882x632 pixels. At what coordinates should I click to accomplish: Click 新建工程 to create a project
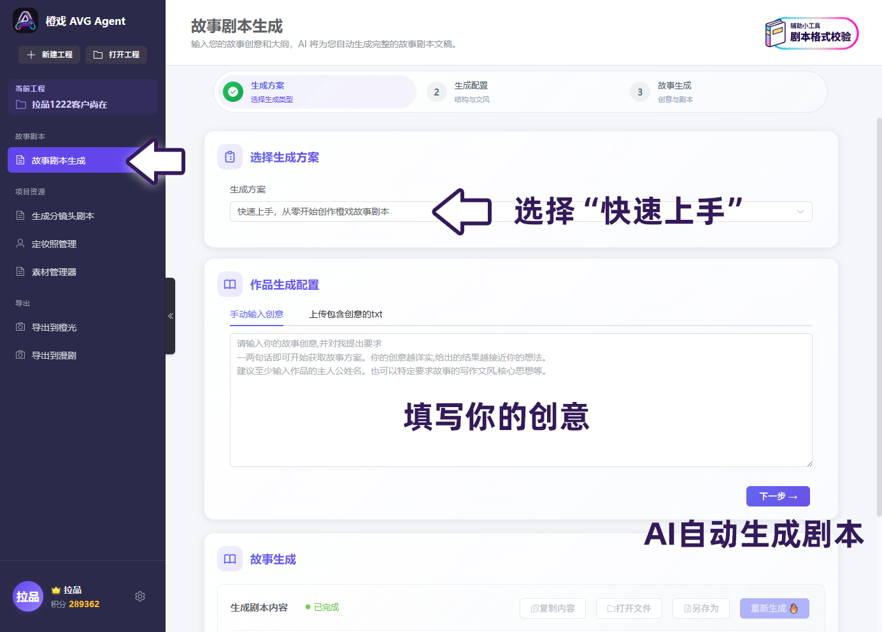49,55
